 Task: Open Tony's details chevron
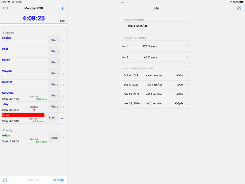pos(64,107)
